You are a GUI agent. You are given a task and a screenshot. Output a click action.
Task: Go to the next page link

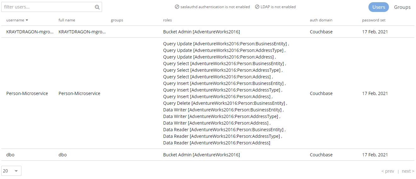(x=408, y=171)
